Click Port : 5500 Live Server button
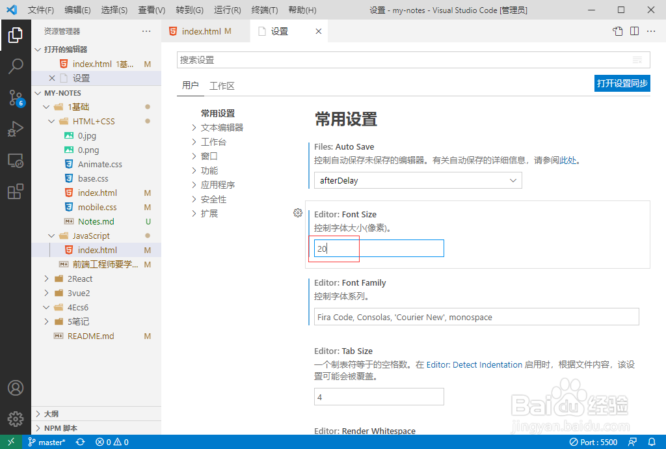 point(593,442)
